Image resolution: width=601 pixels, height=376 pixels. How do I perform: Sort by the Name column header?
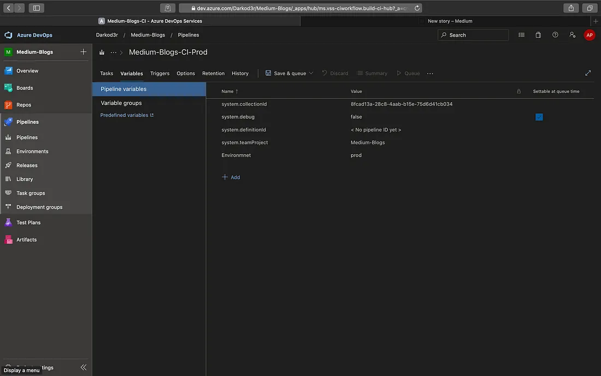click(x=229, y=91)
